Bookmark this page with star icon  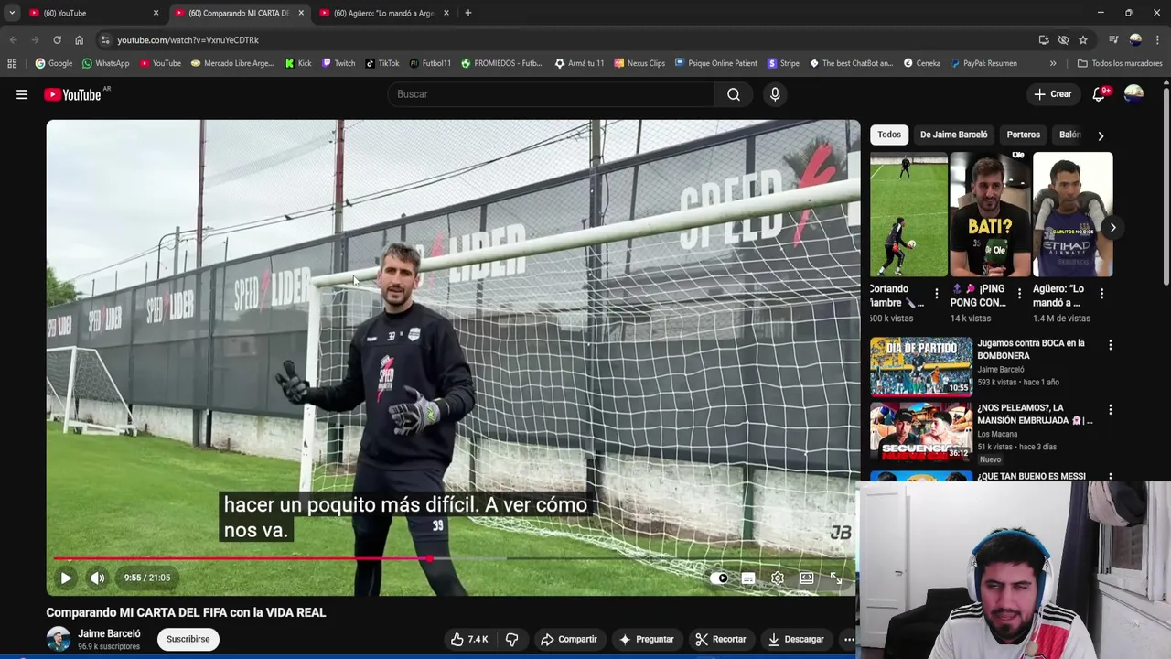point(1083,40)
